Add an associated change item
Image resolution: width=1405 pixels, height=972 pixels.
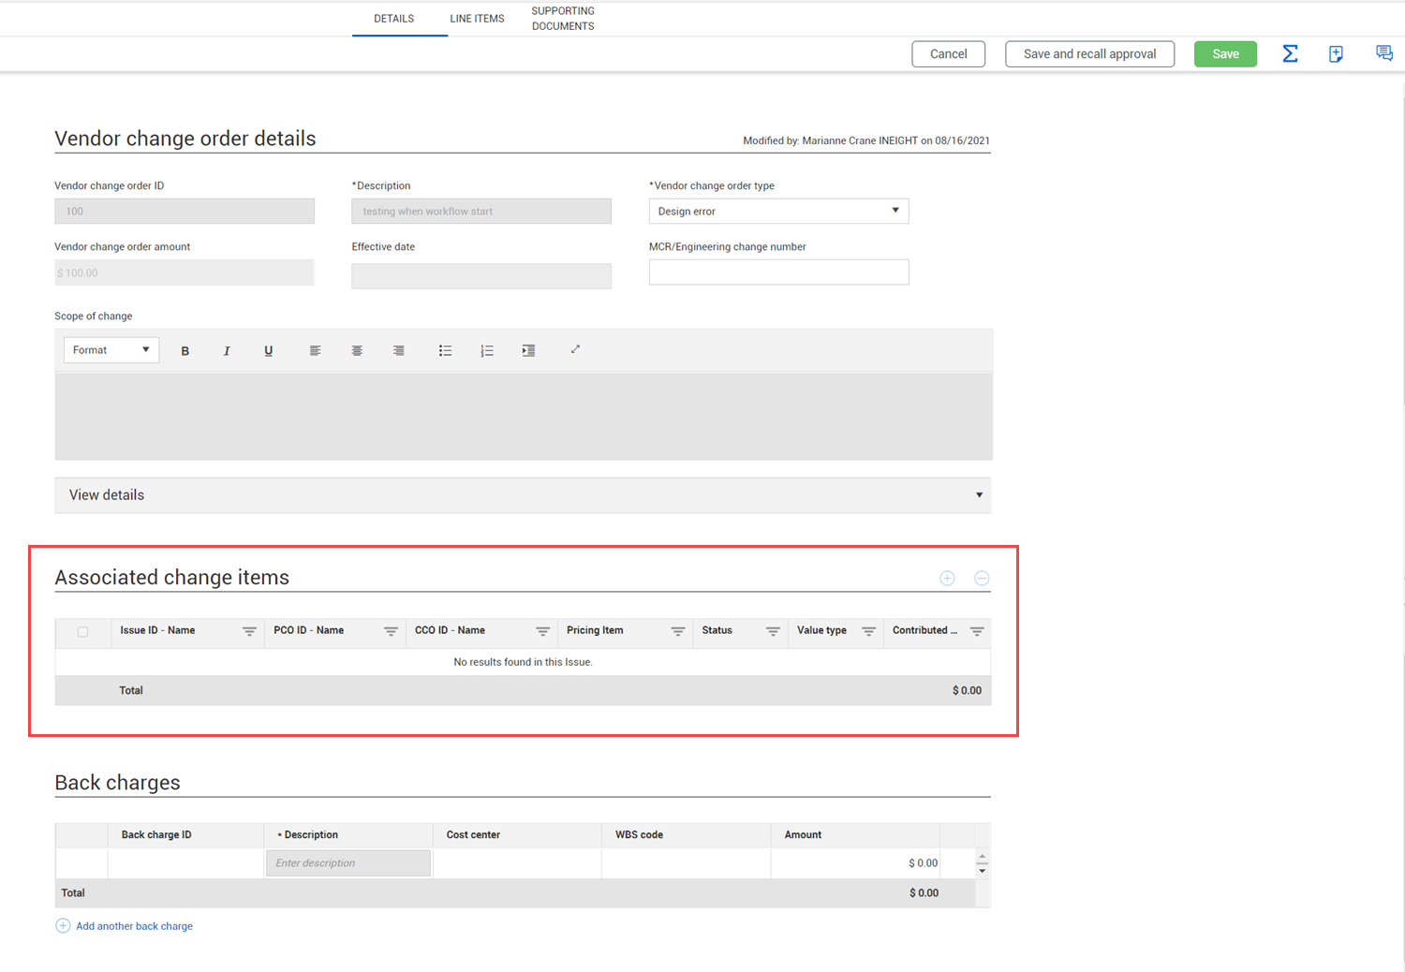pyautogui.click(x=947, y=579)
